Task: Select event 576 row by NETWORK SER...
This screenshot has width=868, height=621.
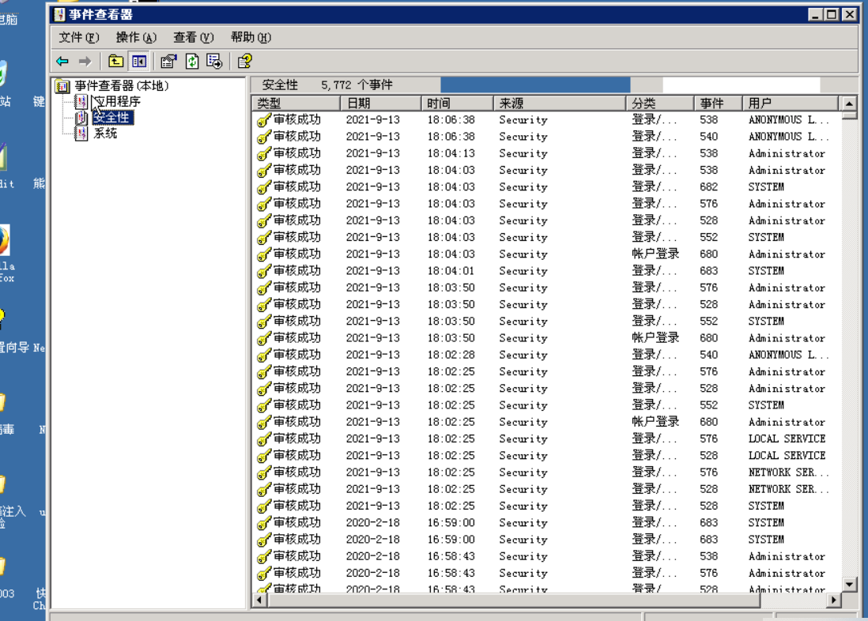Action: click(x=547, y=472)
